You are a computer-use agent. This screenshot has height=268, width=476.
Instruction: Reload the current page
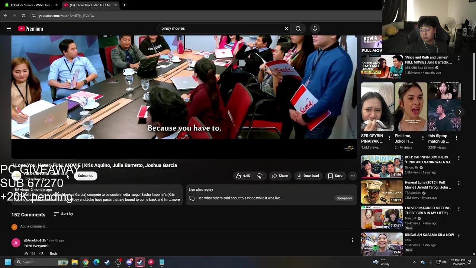23,16
